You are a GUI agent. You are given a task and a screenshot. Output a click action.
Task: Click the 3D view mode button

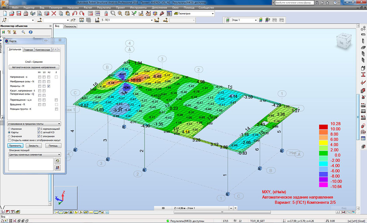click(x=163, y=208)
